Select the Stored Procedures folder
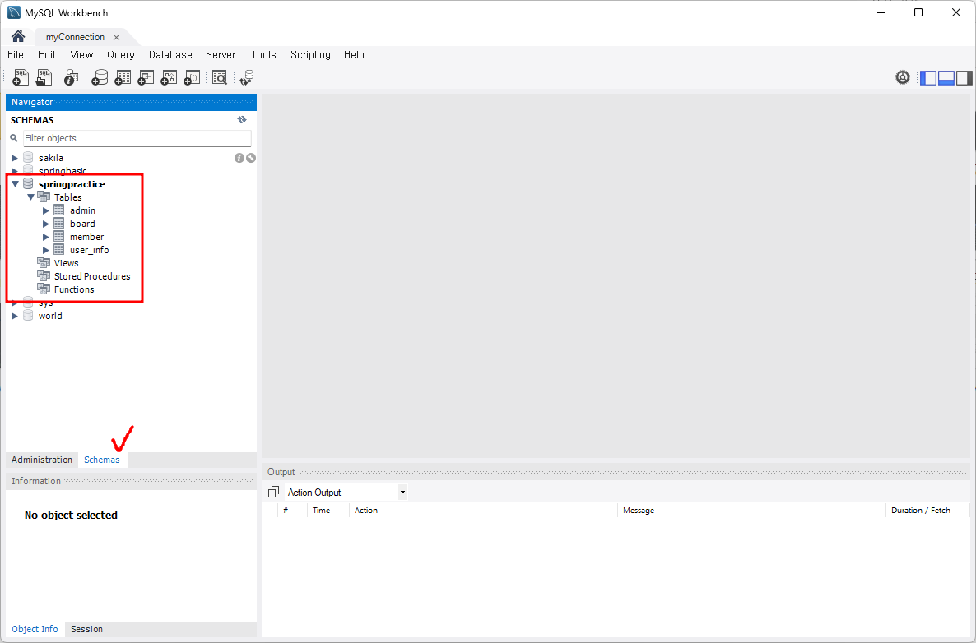The width and height of the screenshot is (976, 643). tap(92, 276)
